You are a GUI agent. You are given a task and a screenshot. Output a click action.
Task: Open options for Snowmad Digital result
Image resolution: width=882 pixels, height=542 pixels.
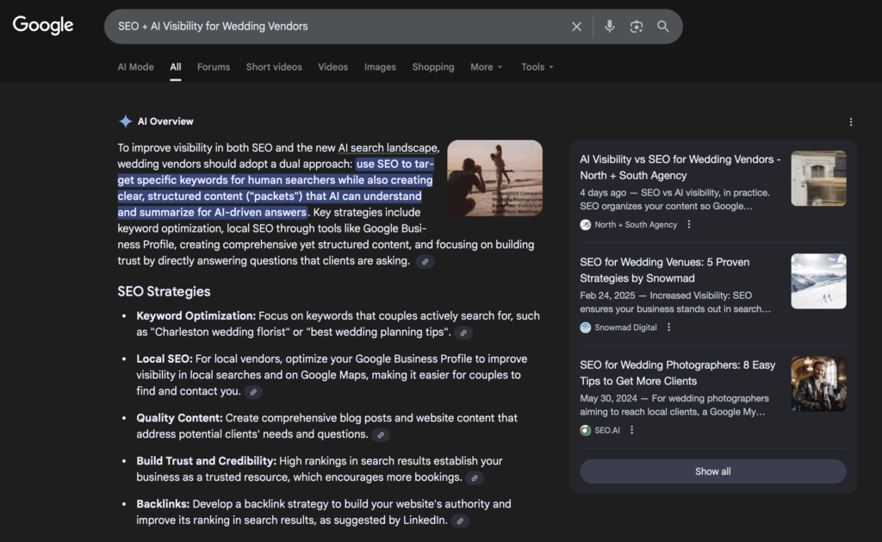click(x=668, y=327)
